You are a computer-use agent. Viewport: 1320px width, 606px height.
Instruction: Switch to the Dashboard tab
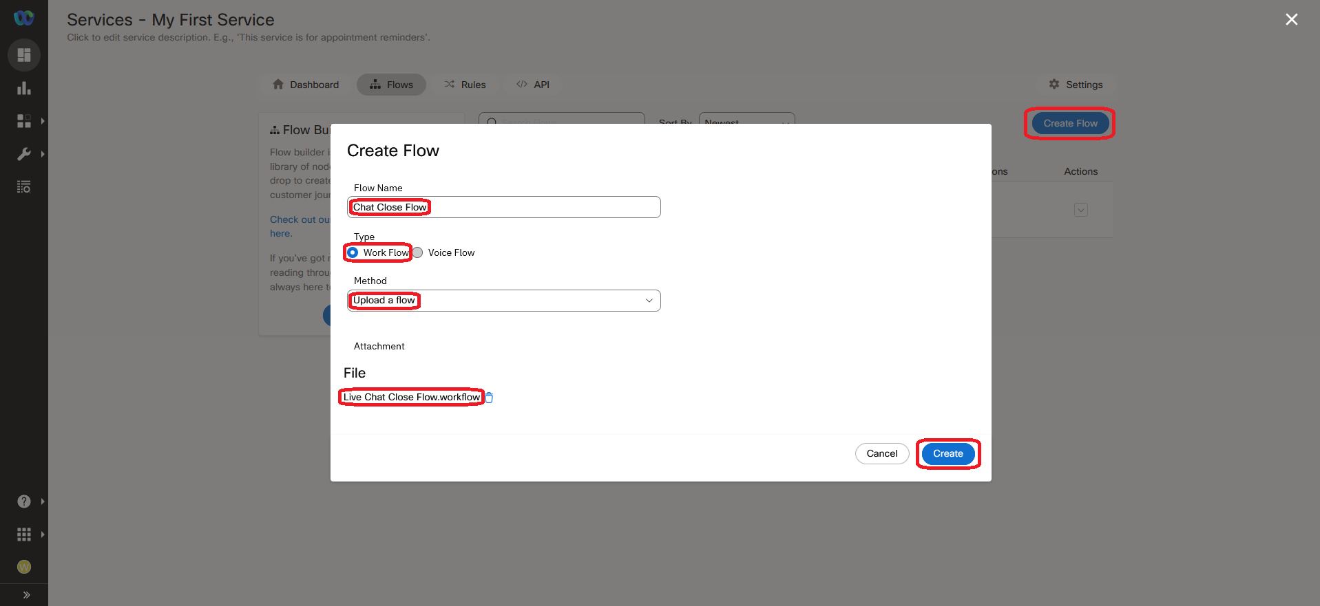pyautogui.click(x=306, y=85)
